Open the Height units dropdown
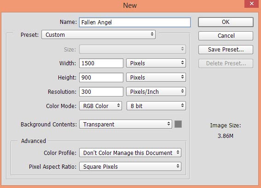The image size is (261, 188). pos(156,77)
